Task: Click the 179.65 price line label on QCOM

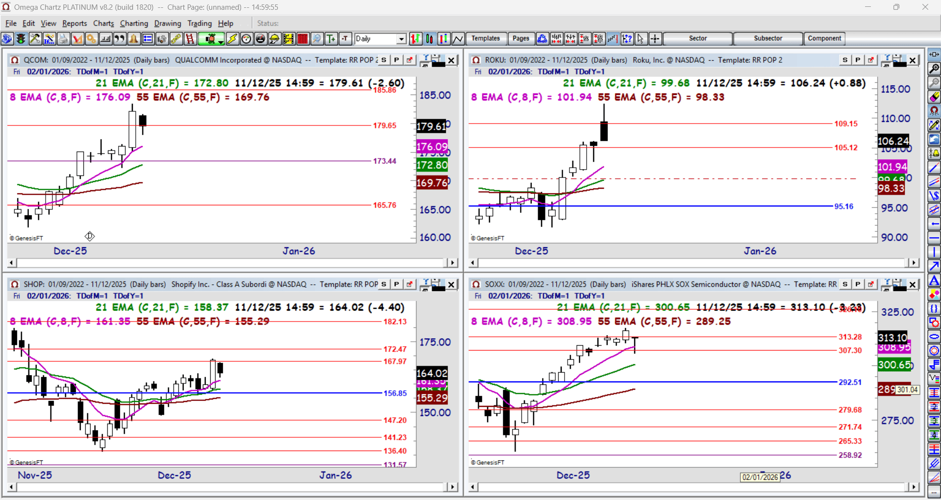Action: 385,125
